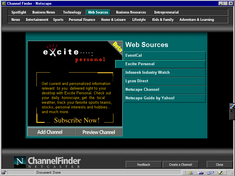Click the component bar grip handle
Viewport: 235px width, 176px height.
[x=184, y=172]
